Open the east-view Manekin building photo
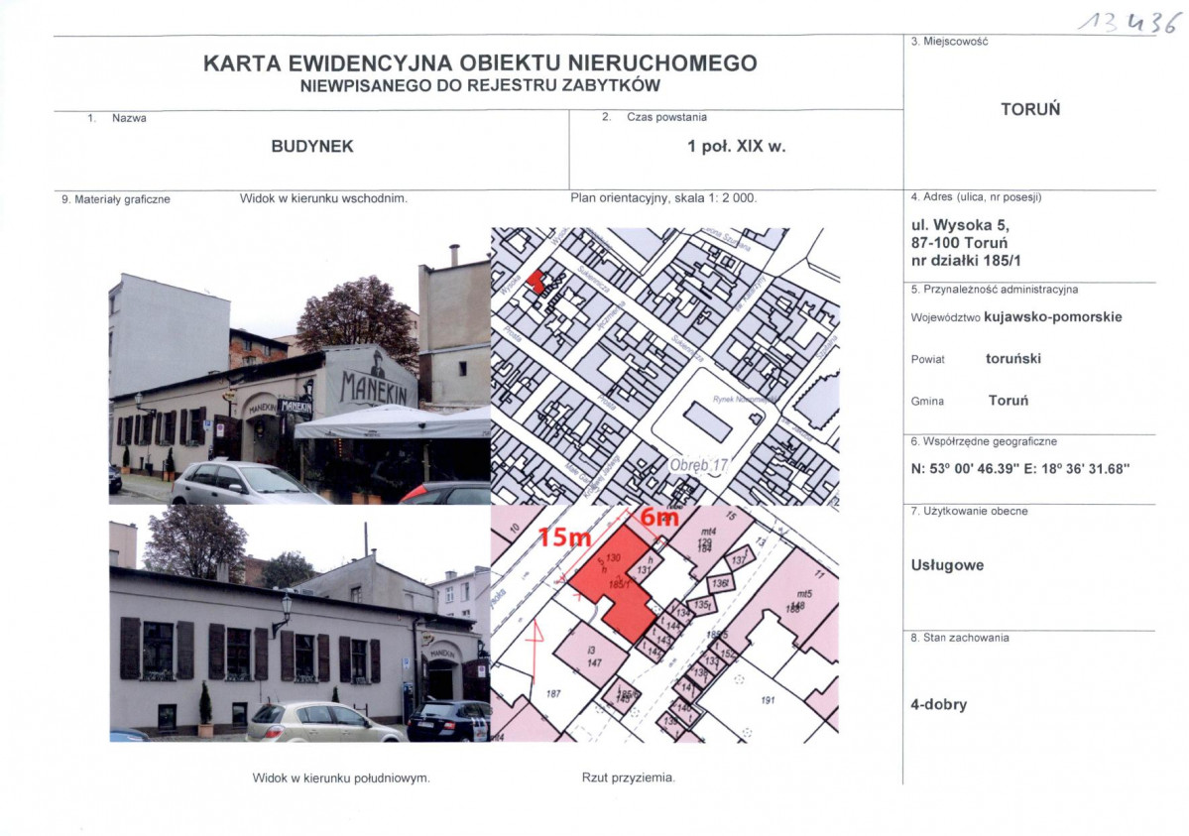The width and height of the screenshot is (1189, 836). (299, 375)
